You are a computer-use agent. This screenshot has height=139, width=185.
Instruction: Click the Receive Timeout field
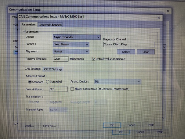(60, 59)
